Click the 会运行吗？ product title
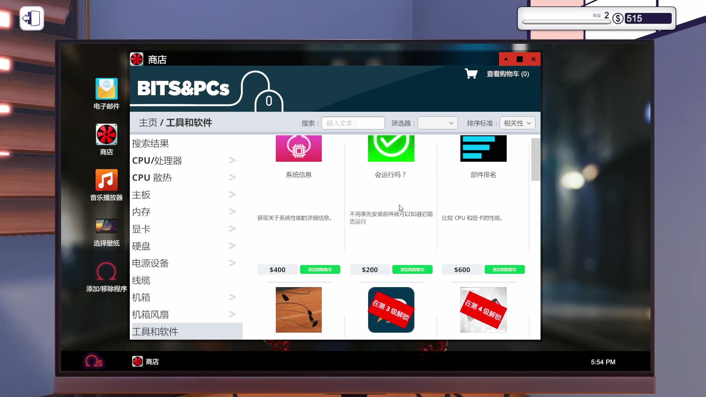Screen dimensions: 706x397 pyautogui.click(x=391, y=175)
